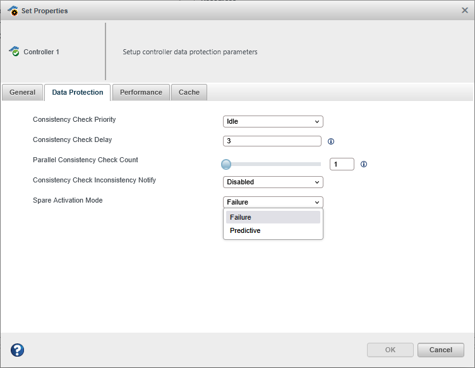Screen dimensions: 475x368
Task: Select the Data Protection tab
Action: (x=78, y=92)
